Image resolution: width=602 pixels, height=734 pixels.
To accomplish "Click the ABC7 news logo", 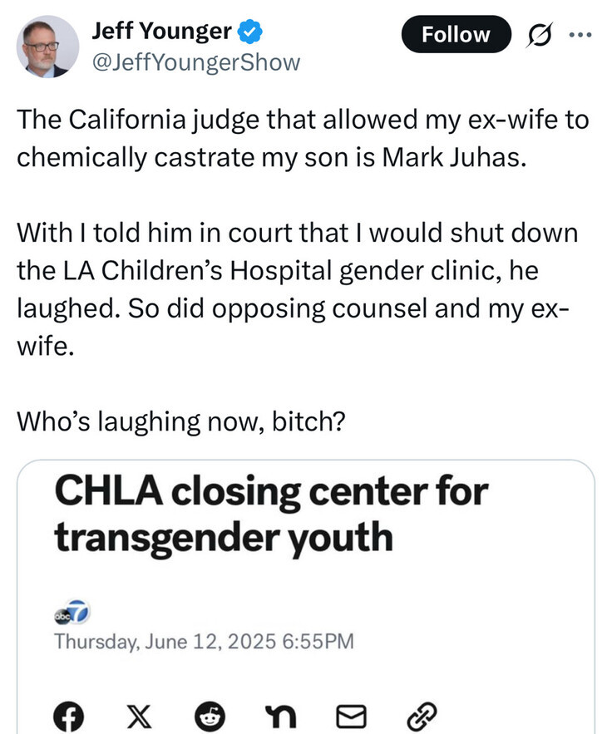I will click(70, 616).
